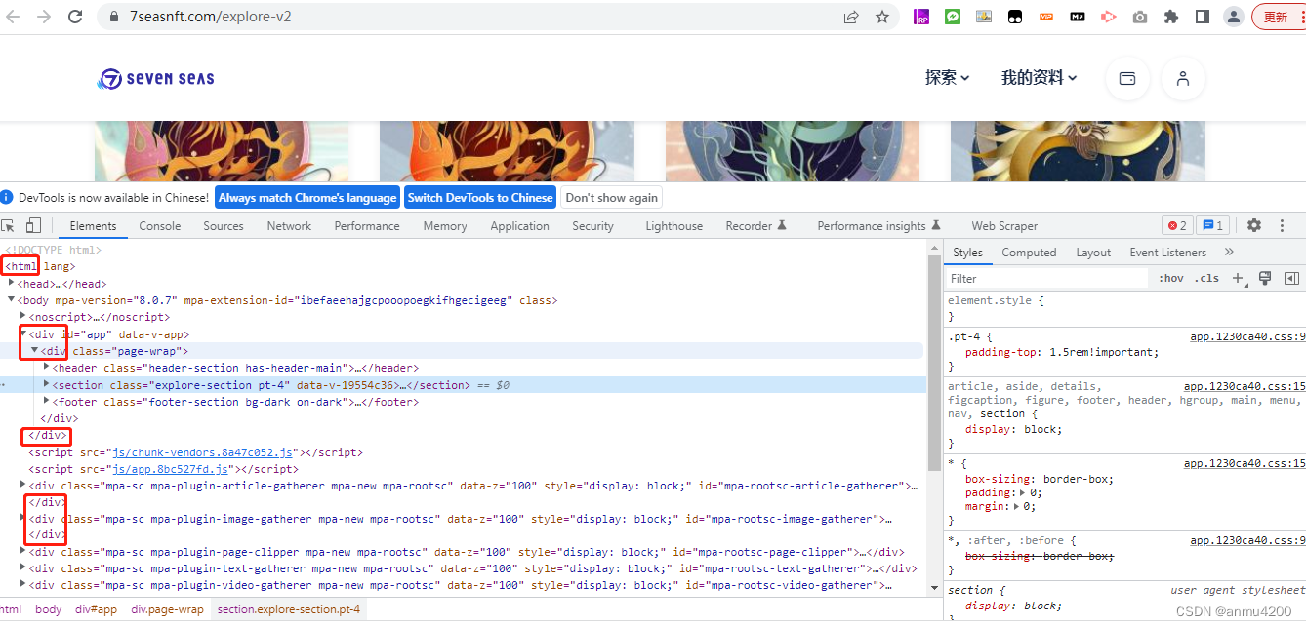Switch to the Application tab

[x=520, y=225]
